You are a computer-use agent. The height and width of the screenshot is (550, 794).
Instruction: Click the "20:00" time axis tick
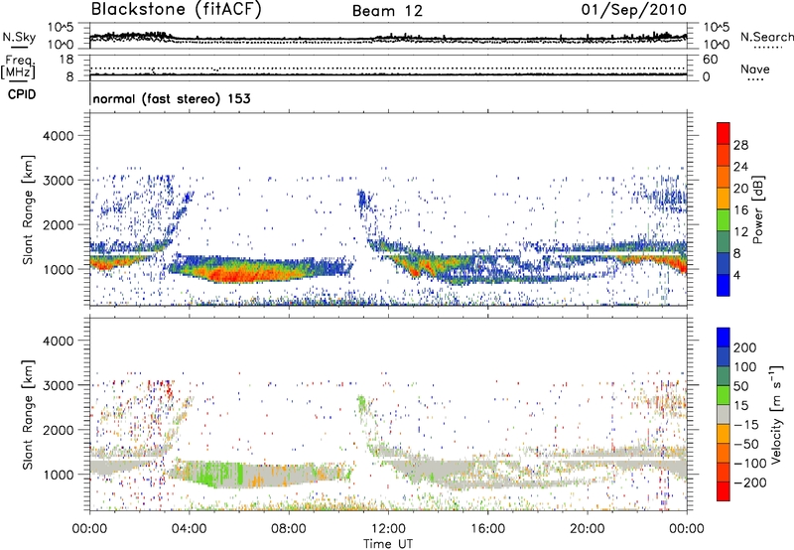pos(588,529)
